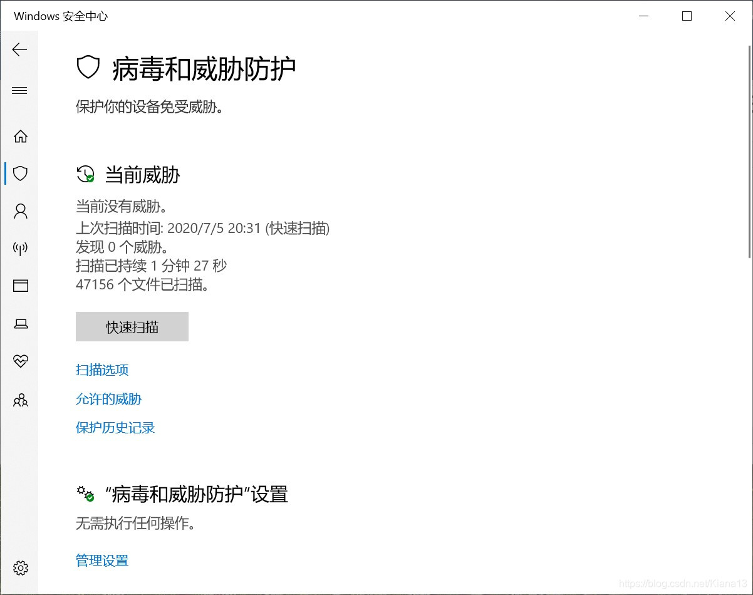
Task: Open App and browser control icon
Action: (21, 286)
